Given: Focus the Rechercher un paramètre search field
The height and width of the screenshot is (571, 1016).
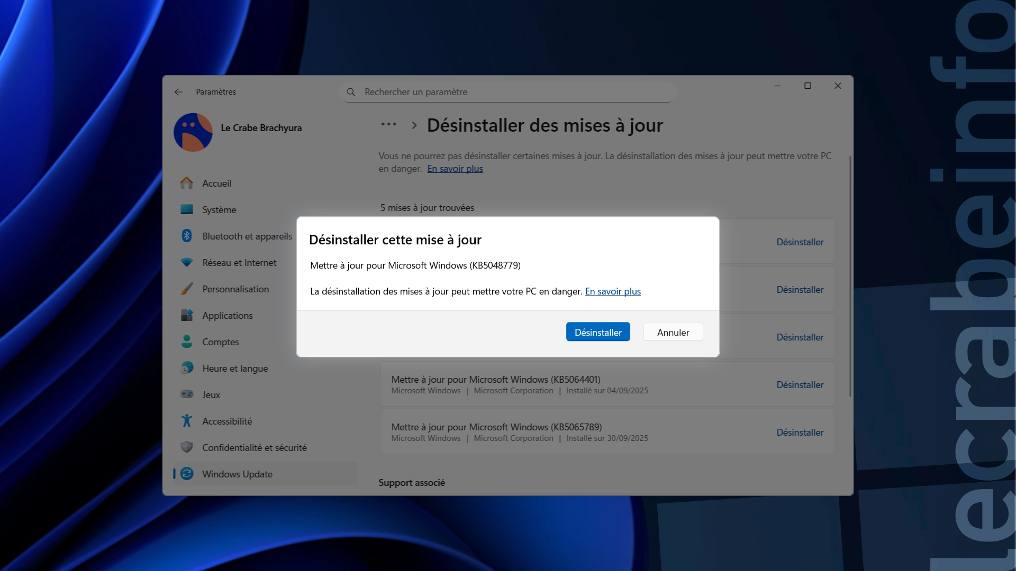Looking at the screenshot, I should [508, 92].
